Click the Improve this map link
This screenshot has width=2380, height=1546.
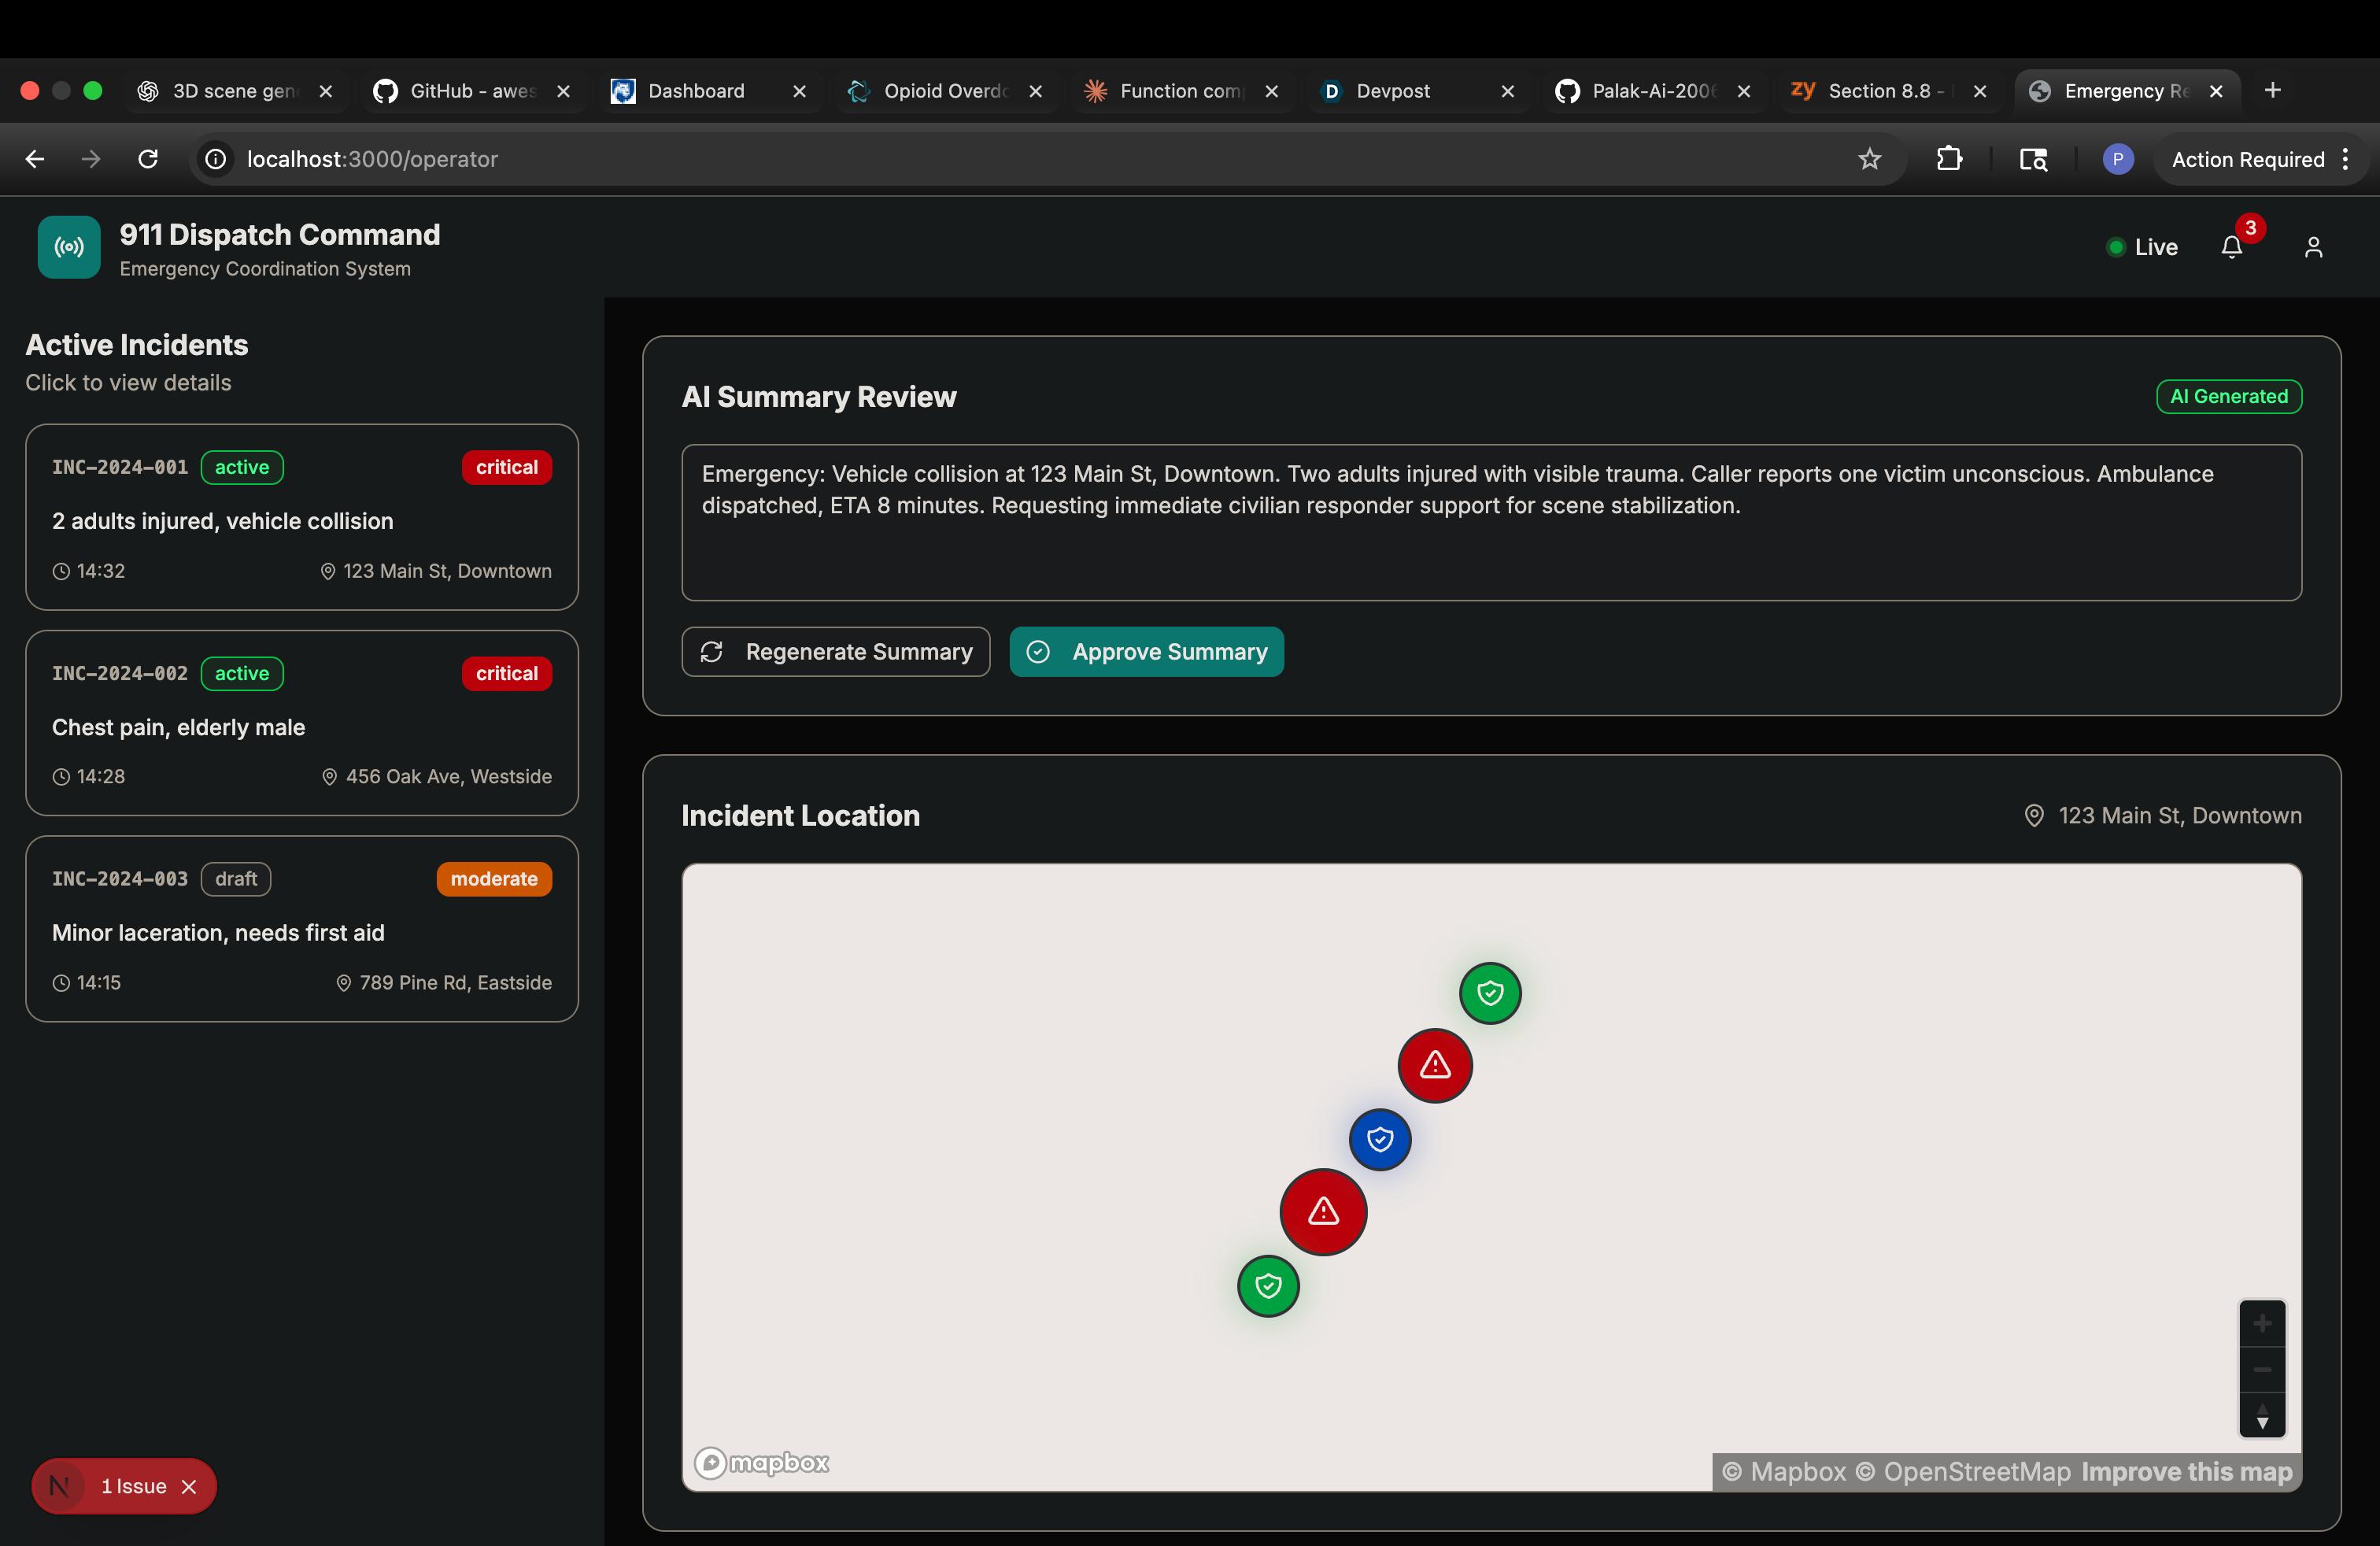[2187, 1472]
